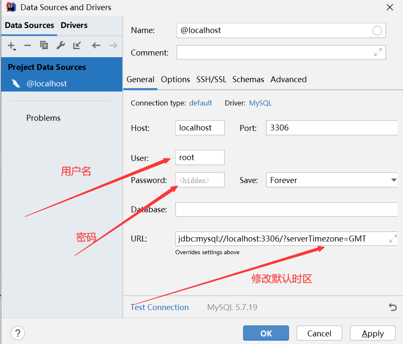Select the General tab
The height and width of the screenshot is (344, 403).
(141, 80)
